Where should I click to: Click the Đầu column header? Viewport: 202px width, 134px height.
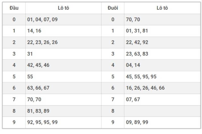tap(14, 8)
